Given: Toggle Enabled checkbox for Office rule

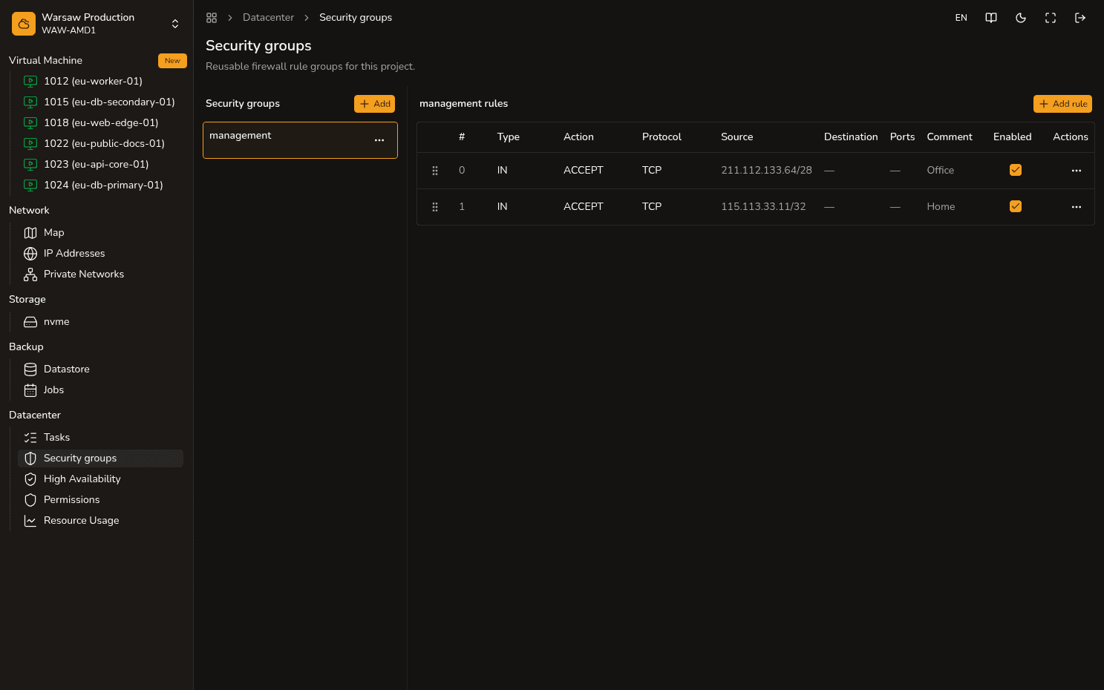Looking at the screenshot, I should click(1016, 170).
